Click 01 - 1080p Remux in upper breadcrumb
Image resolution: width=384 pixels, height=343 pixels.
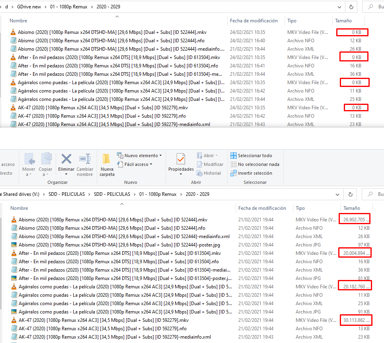68,7
